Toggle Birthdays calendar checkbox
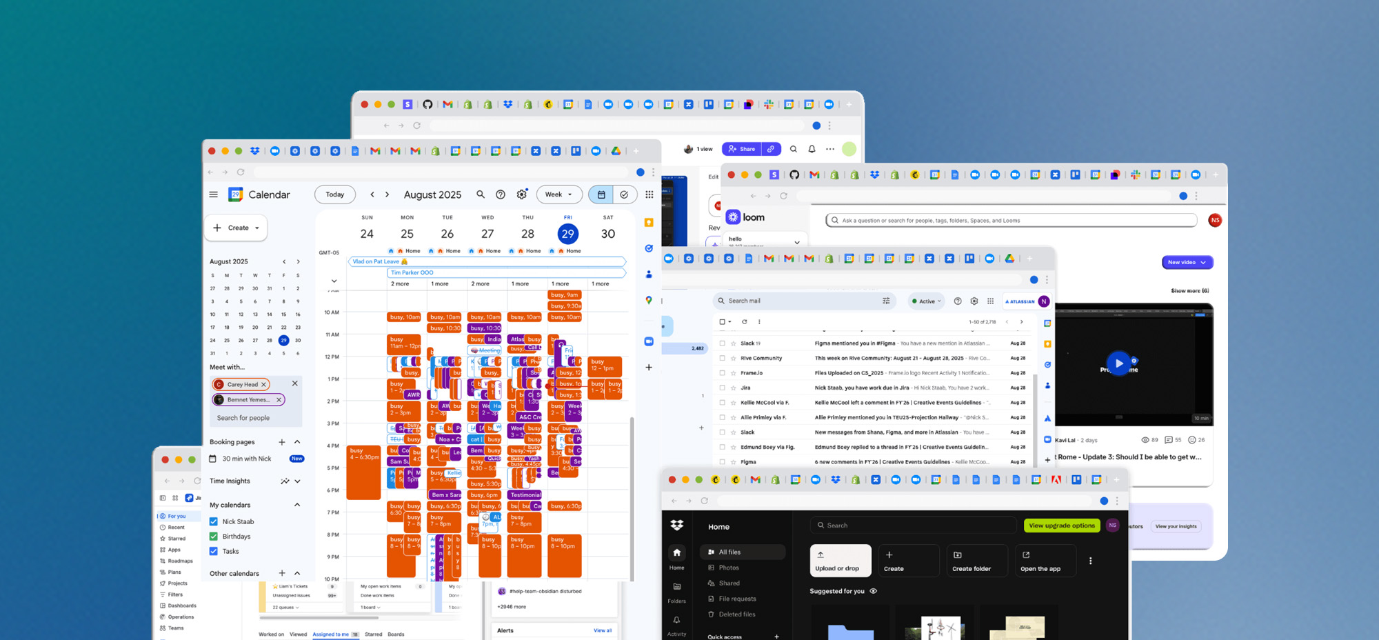The image size is (1379, 640). [214, 537]
